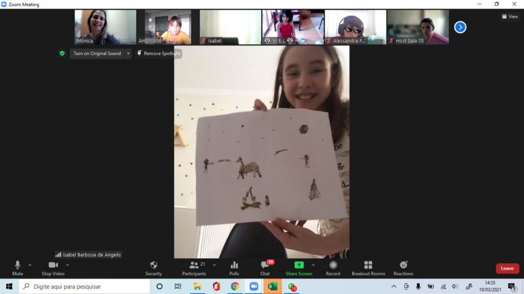Open the Windows notification center
The height and width of the screenshot is (294, 524).
coord(512,287)
